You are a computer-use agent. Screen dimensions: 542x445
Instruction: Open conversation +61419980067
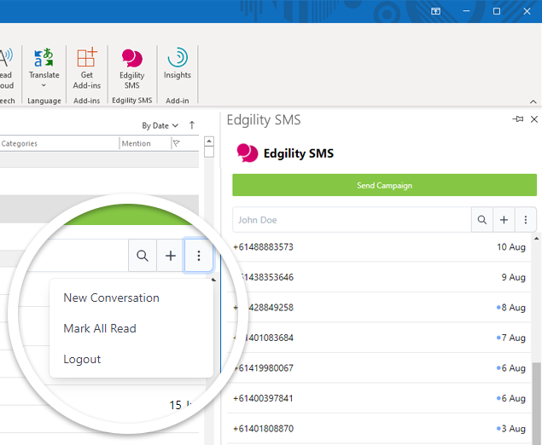[379, 367]
